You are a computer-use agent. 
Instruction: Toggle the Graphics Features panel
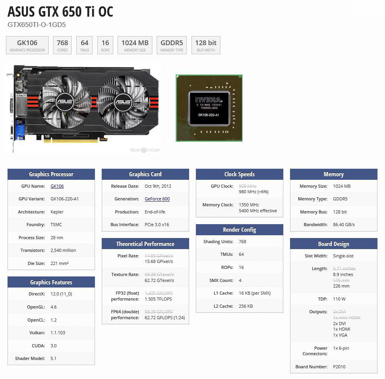[x=51, y=282]
